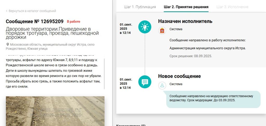Click the В работе status label

click(74, 22)
